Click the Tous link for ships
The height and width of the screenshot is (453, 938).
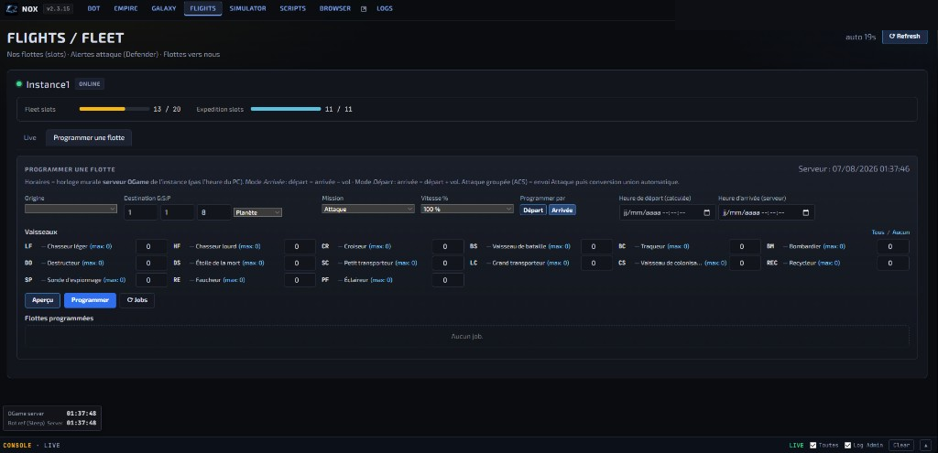[878, 232]
